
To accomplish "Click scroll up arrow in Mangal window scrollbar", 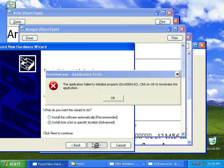I will click(x=183, y=46).
